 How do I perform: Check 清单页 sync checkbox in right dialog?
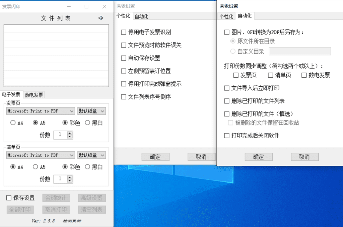(270, 75)
